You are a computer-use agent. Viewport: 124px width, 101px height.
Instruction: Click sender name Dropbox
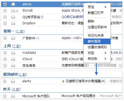click(x=29, y=23)
